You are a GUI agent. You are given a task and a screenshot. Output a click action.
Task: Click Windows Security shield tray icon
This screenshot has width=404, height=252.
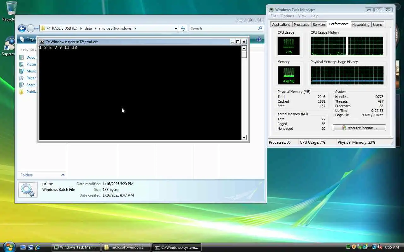[354, 247]
